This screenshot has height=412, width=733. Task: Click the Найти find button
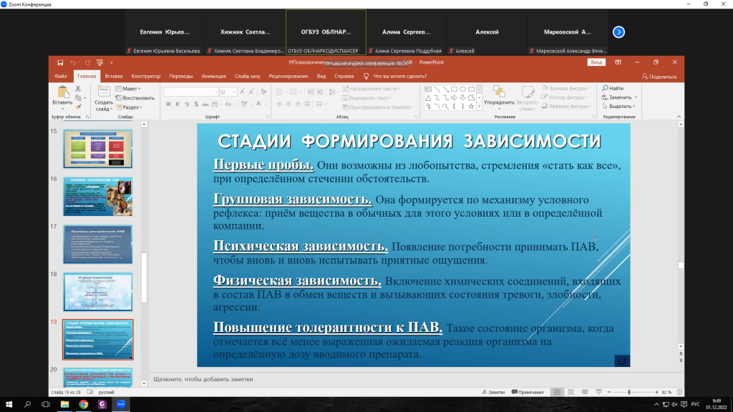[x=613, y=88]
